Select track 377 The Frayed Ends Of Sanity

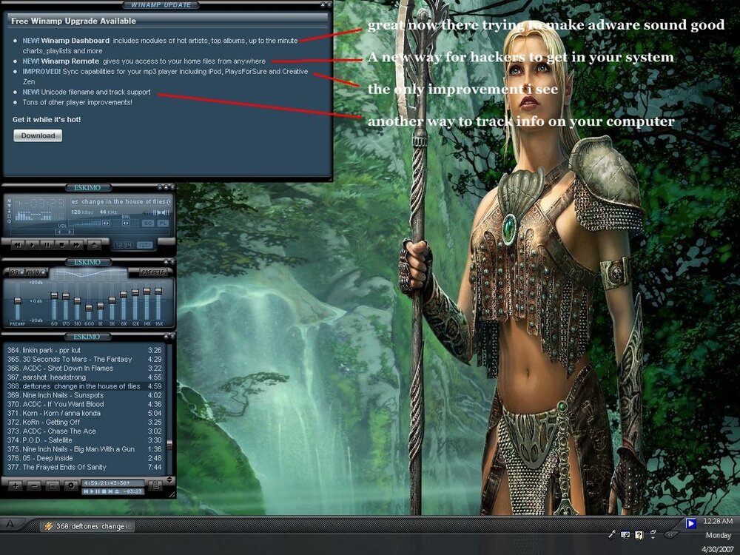tap(84, 467)
